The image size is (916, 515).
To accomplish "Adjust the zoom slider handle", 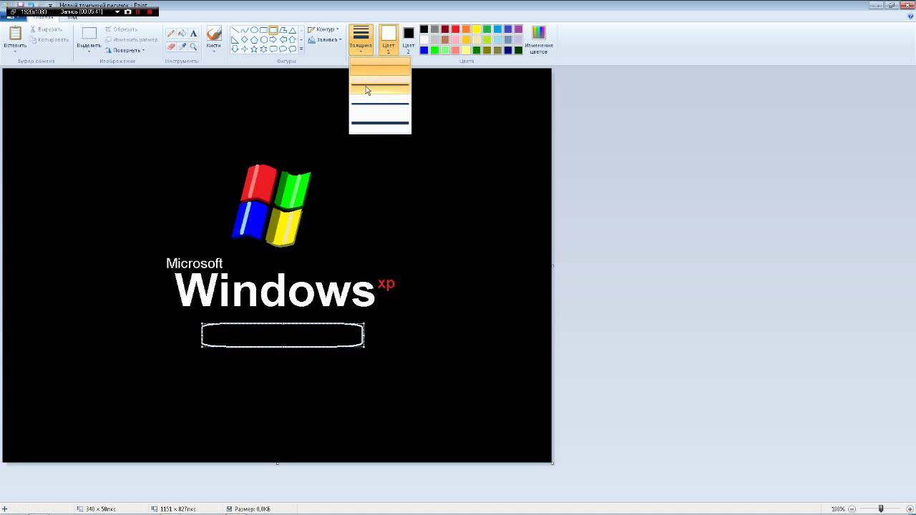I will pyautogui.click(x=881, y=509).
